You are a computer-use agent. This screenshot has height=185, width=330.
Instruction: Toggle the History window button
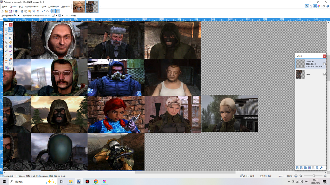311,6
